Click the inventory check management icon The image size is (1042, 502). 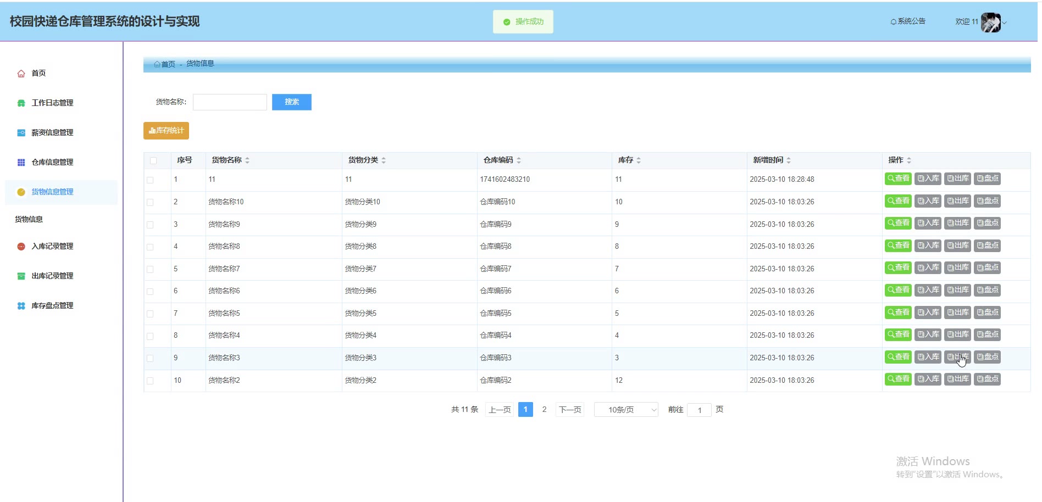pos(21,306)
